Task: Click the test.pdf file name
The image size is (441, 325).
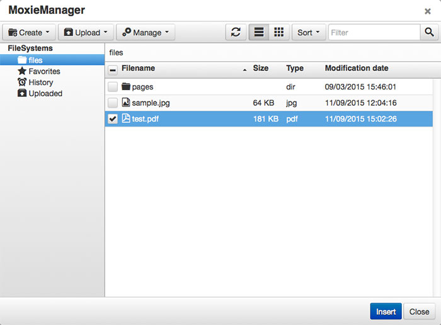Action: (x=145, y=119)
